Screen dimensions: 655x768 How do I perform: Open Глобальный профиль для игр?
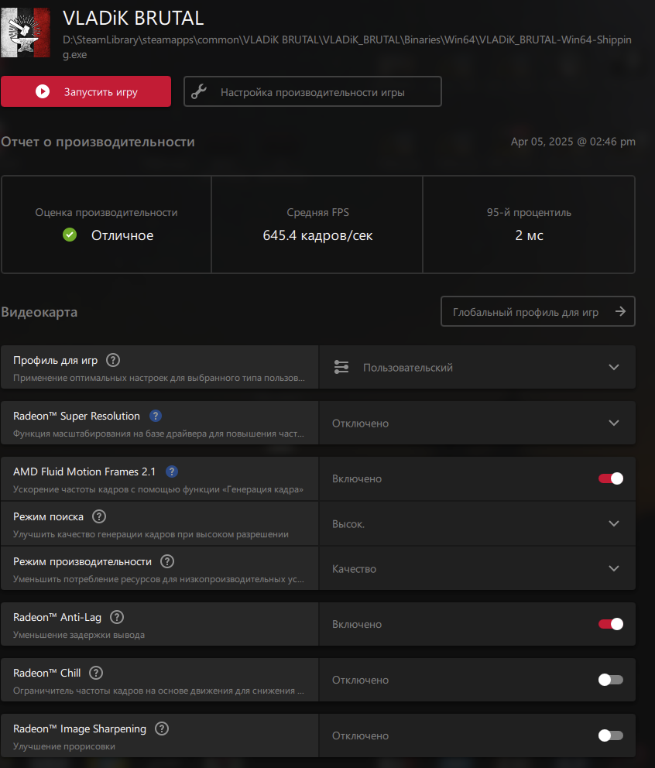[x=538, y=311]
